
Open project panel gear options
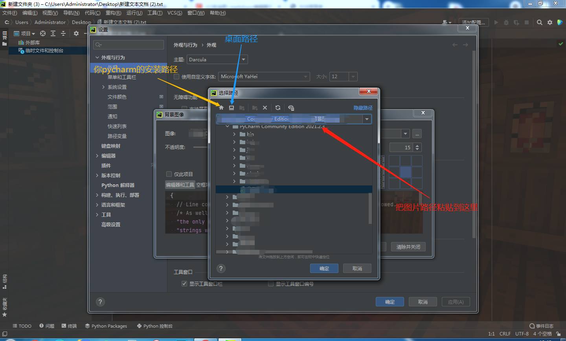pos(76,33)
